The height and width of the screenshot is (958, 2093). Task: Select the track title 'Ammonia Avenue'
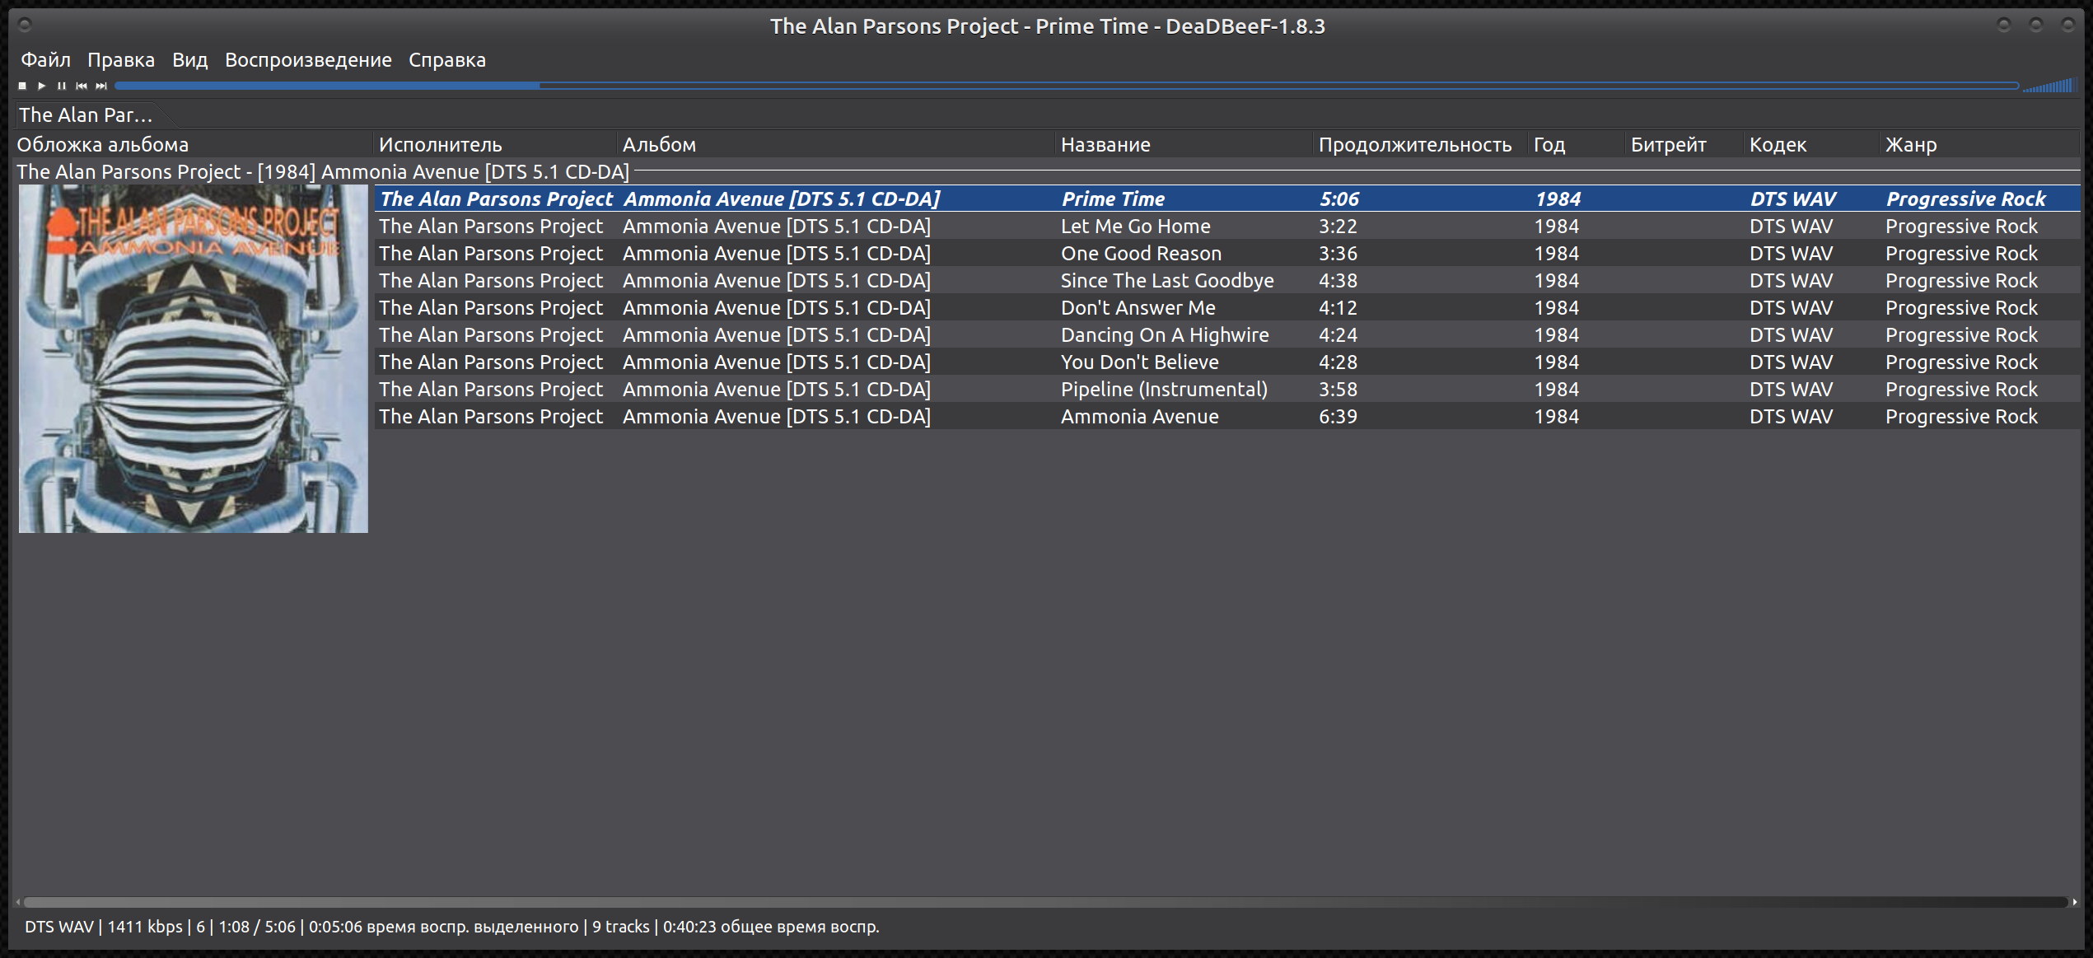1139,417
